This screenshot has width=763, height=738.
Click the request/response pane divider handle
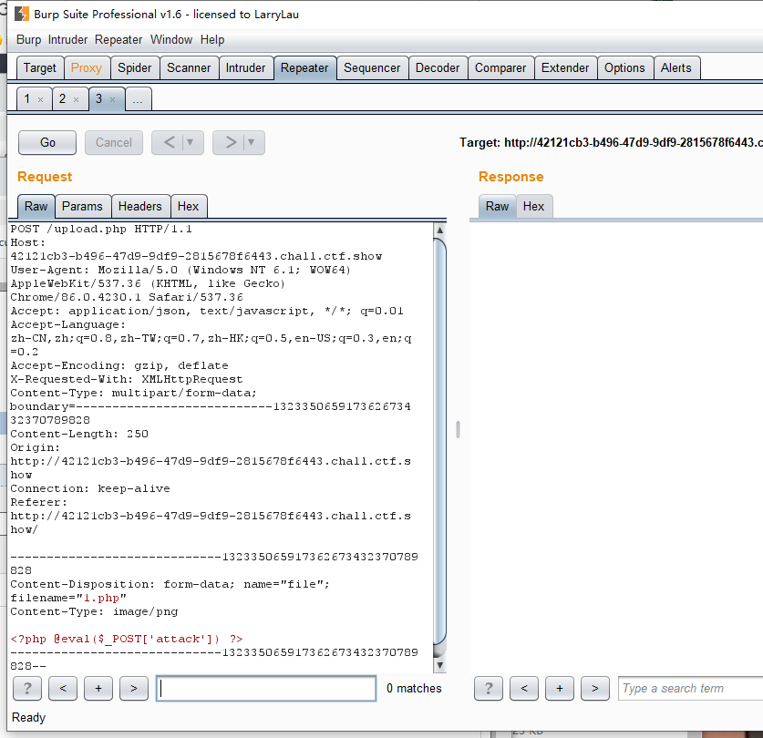[x=458, y=429]
